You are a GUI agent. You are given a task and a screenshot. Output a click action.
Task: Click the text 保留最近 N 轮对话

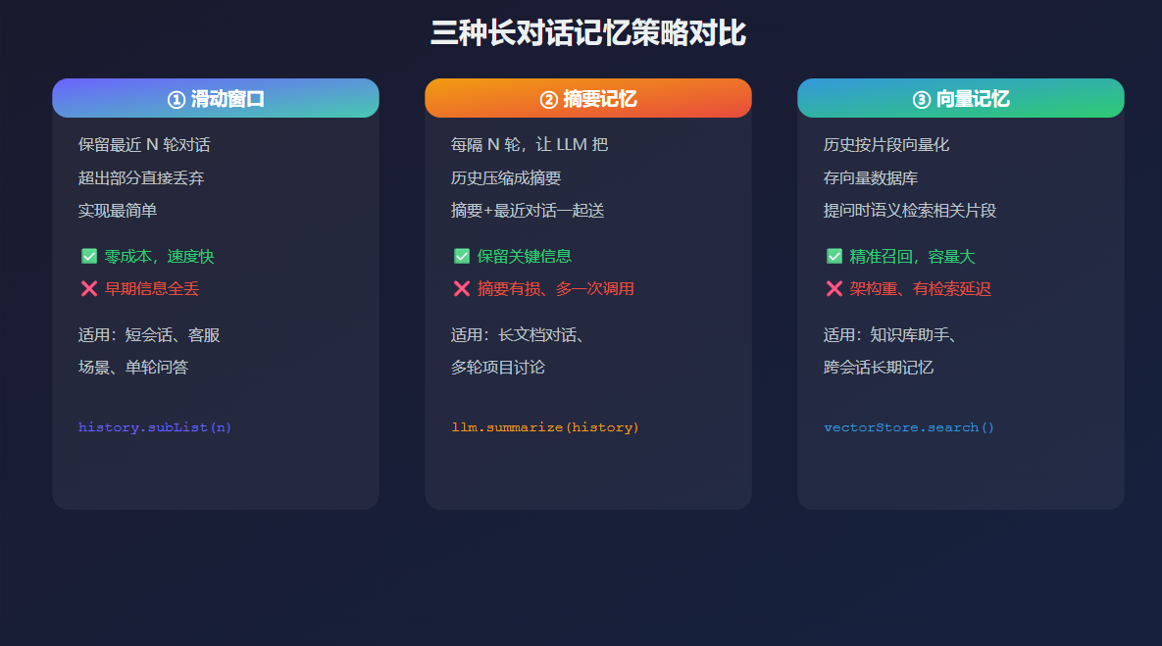pos(144,145)
